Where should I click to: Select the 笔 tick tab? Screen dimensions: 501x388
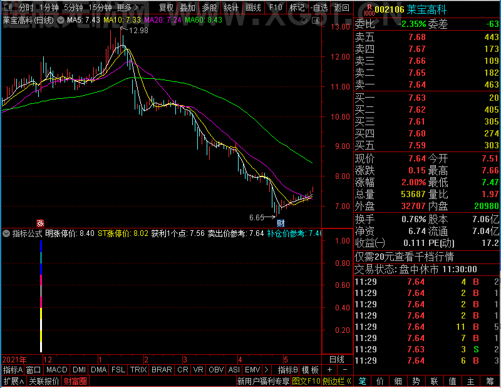click(362, 381)
